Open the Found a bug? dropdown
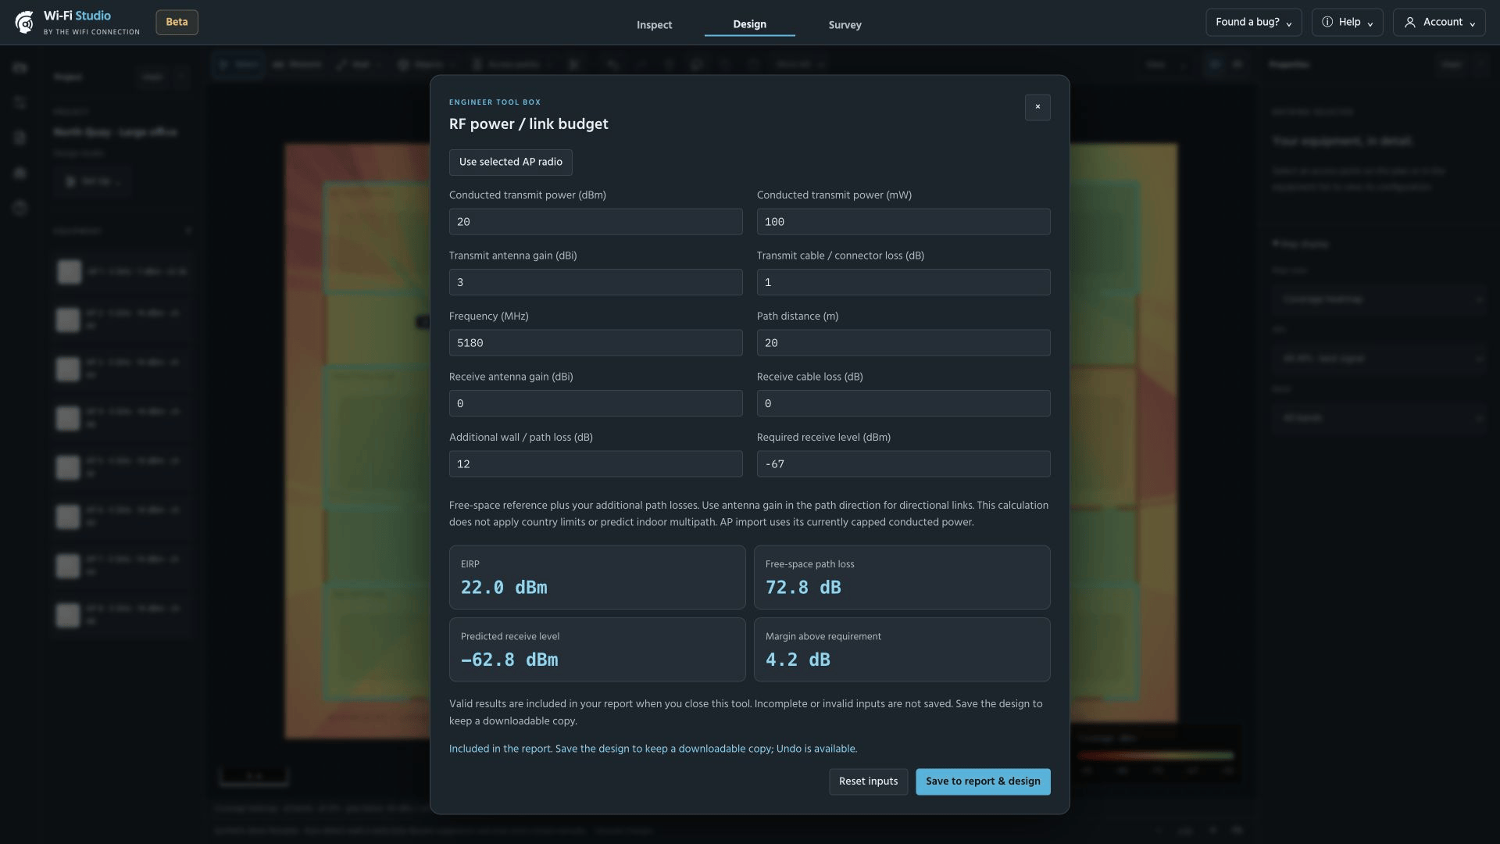The width and height of the screenshot is (1500, 844). point(1253,22)
